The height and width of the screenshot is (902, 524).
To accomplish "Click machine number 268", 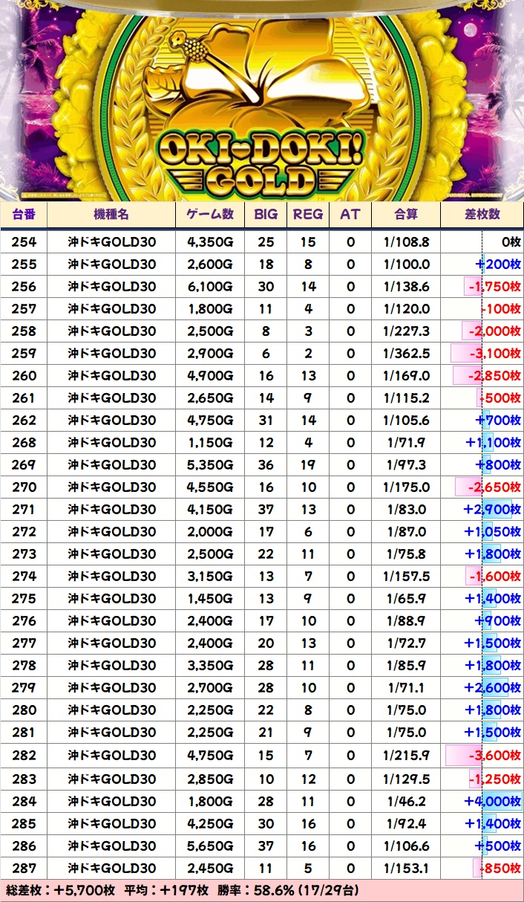I will 24,442.
